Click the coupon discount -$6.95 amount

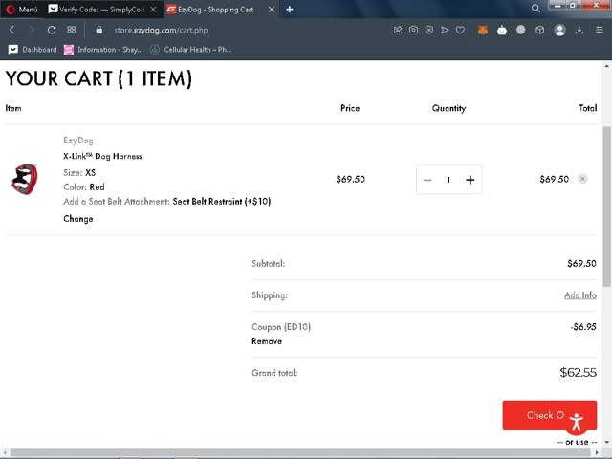tap(583, 327)
